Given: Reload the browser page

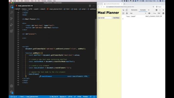Looking at the screenshot, I should pos(104,7).
